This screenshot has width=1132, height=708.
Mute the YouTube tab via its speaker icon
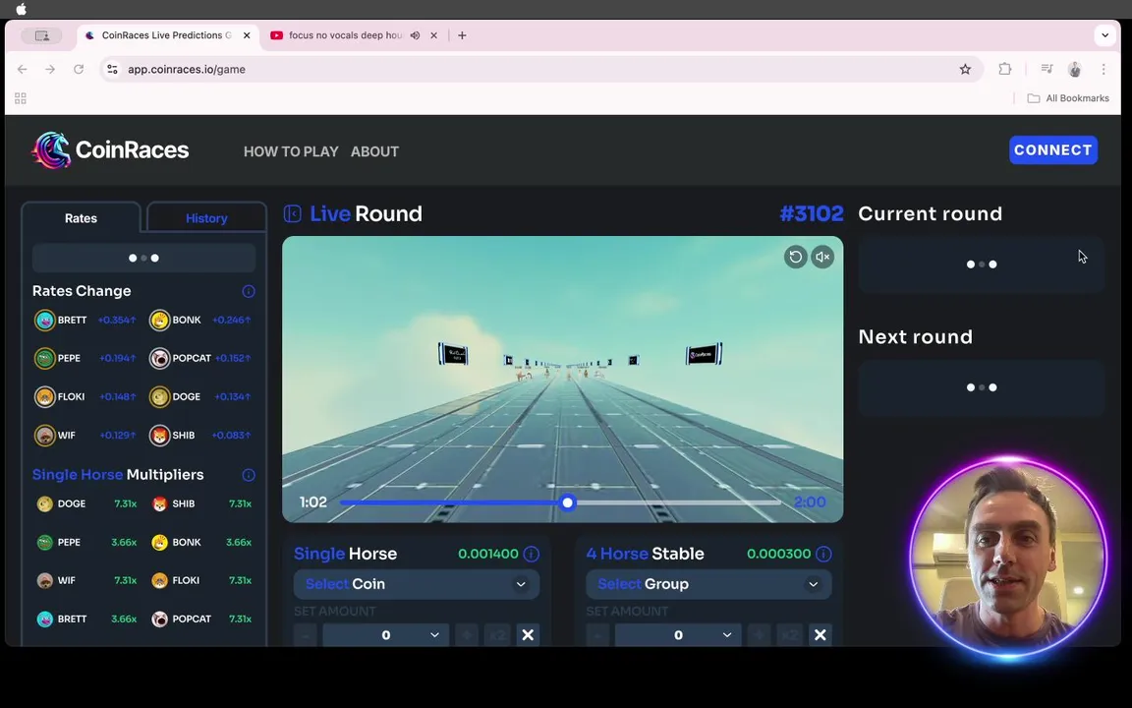point(415,35)
